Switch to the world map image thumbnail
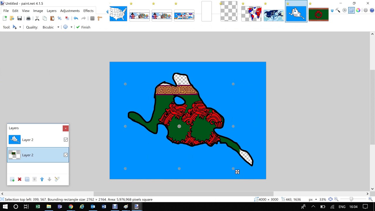Viewport: 375px width, 211px height. coord(251,14)
